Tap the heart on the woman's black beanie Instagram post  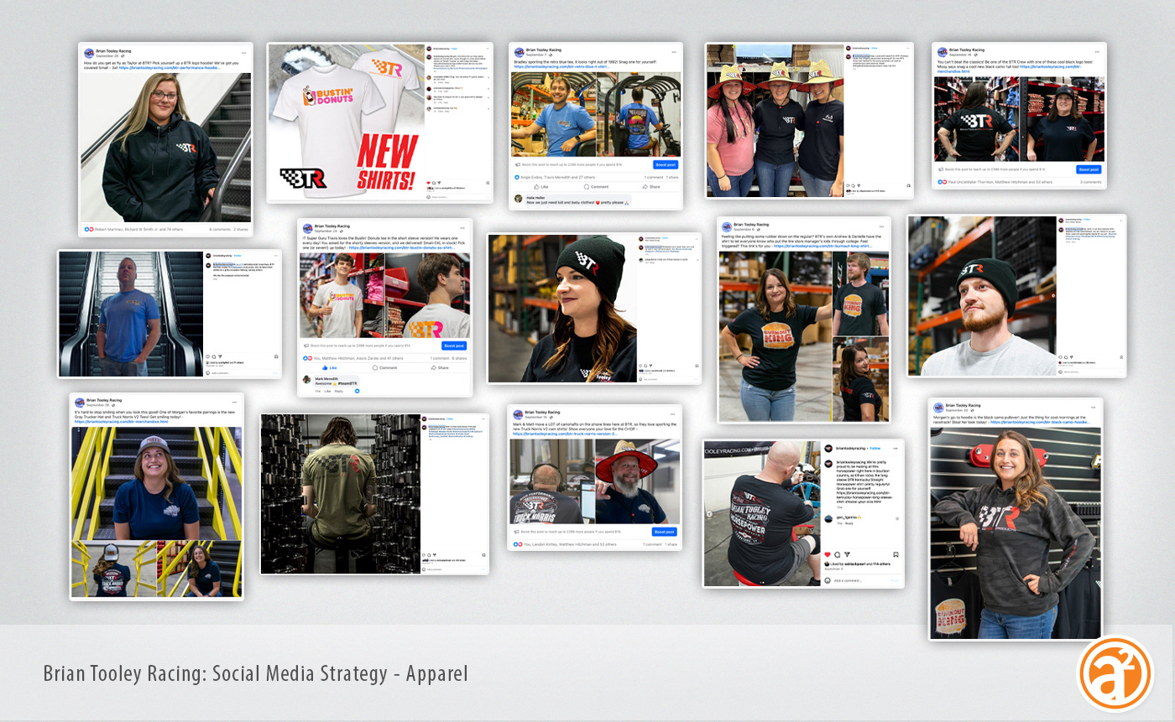point(641,365)
